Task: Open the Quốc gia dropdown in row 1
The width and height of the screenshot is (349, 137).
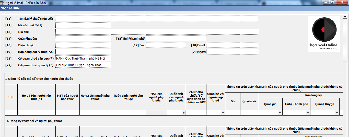Action: (x=280, y=113)
